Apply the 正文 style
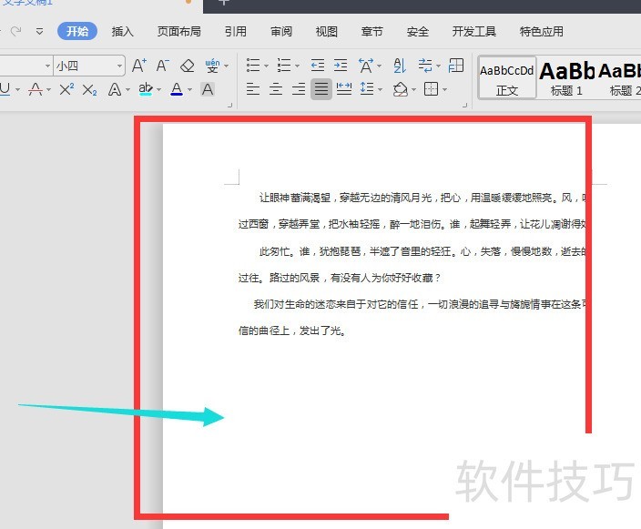 point(507,77)
